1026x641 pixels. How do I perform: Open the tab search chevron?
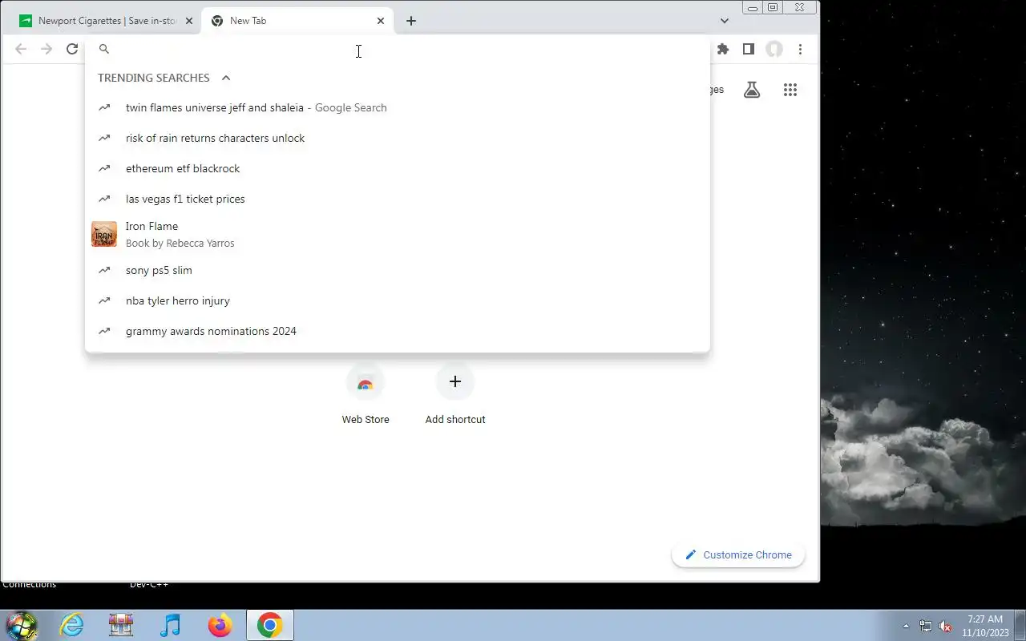pos(725,21)
